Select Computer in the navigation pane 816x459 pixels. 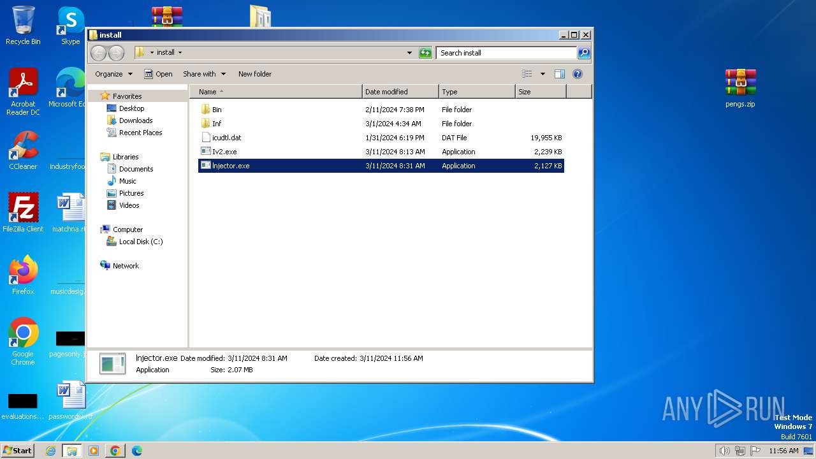tap(127, 229)
